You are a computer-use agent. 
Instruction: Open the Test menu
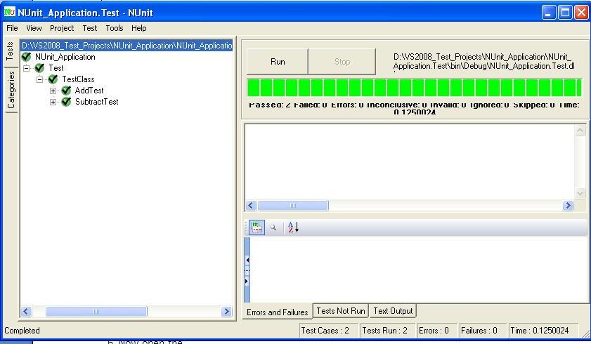click(90, 28)
